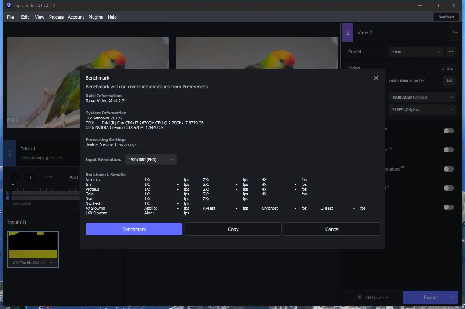Click the APFast: label in results

210,208
